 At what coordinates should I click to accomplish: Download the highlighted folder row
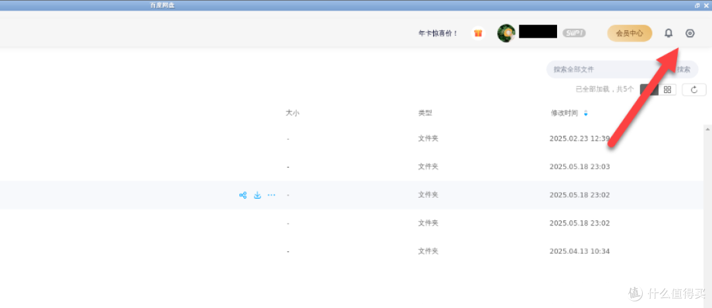(x=257, y=195)
